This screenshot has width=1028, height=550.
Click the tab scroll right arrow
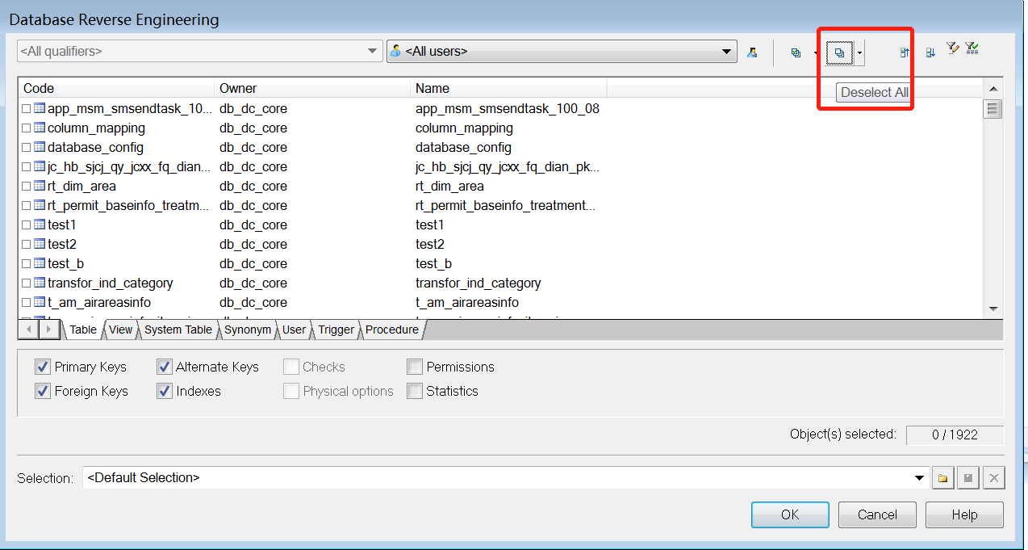click(x=48, y=330)
